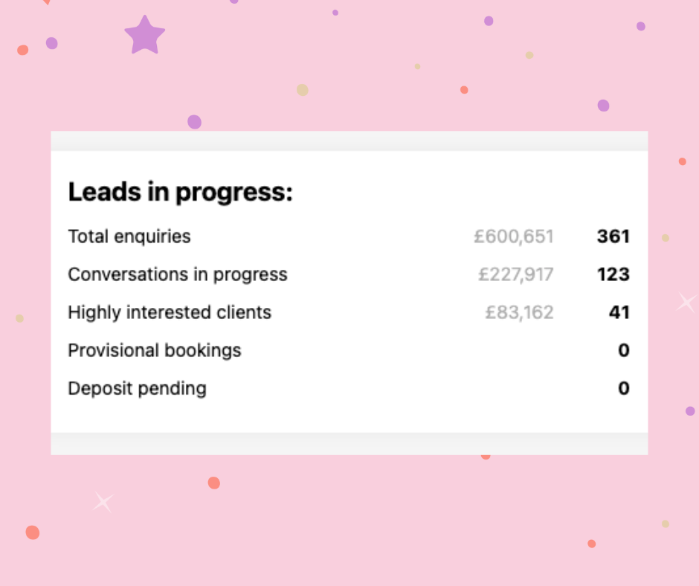Image resolution: width=699 pixels, height=586 pixels.
Task: Select the Conversations in progress label
Action: click(x=177, y=274)
